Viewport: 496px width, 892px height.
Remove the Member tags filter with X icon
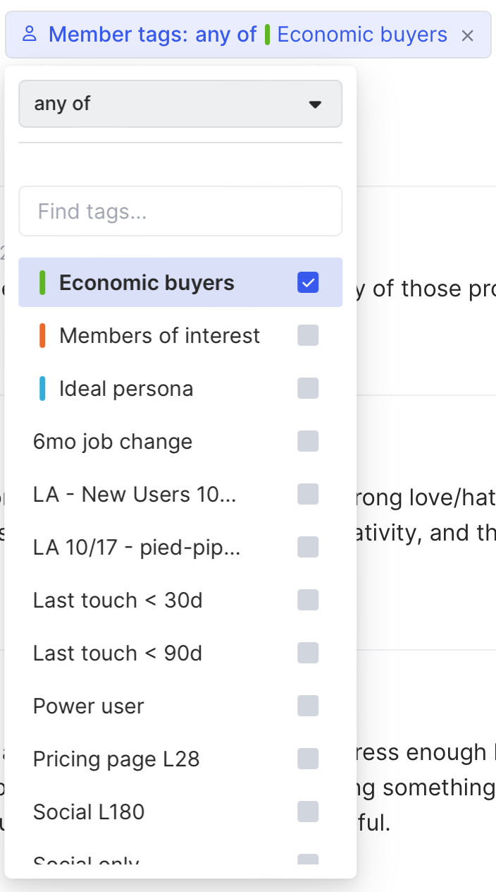click(467, 35)
